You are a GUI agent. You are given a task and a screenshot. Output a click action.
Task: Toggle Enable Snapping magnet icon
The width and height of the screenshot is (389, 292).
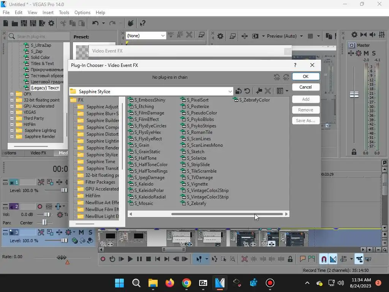click(x=324, y=259)
